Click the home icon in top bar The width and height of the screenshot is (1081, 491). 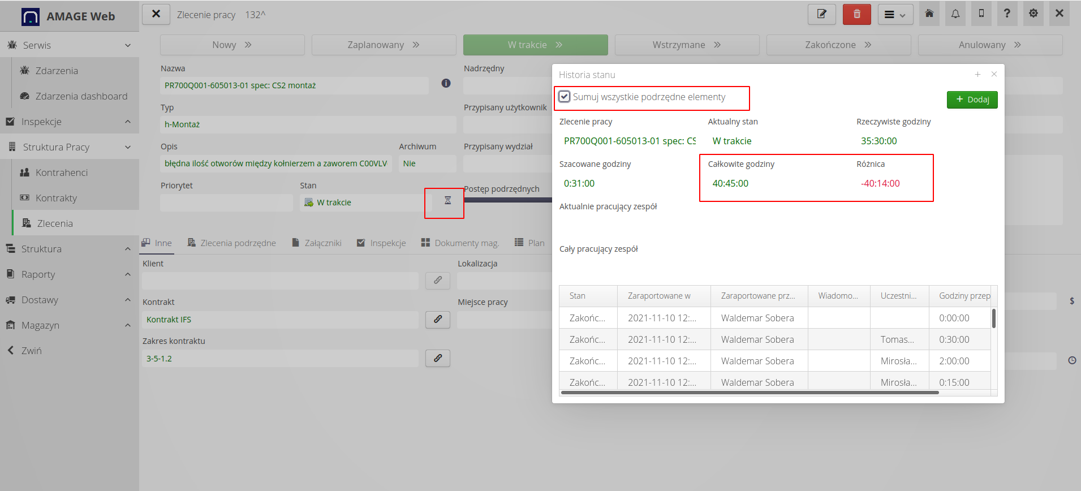pos(929,14)
